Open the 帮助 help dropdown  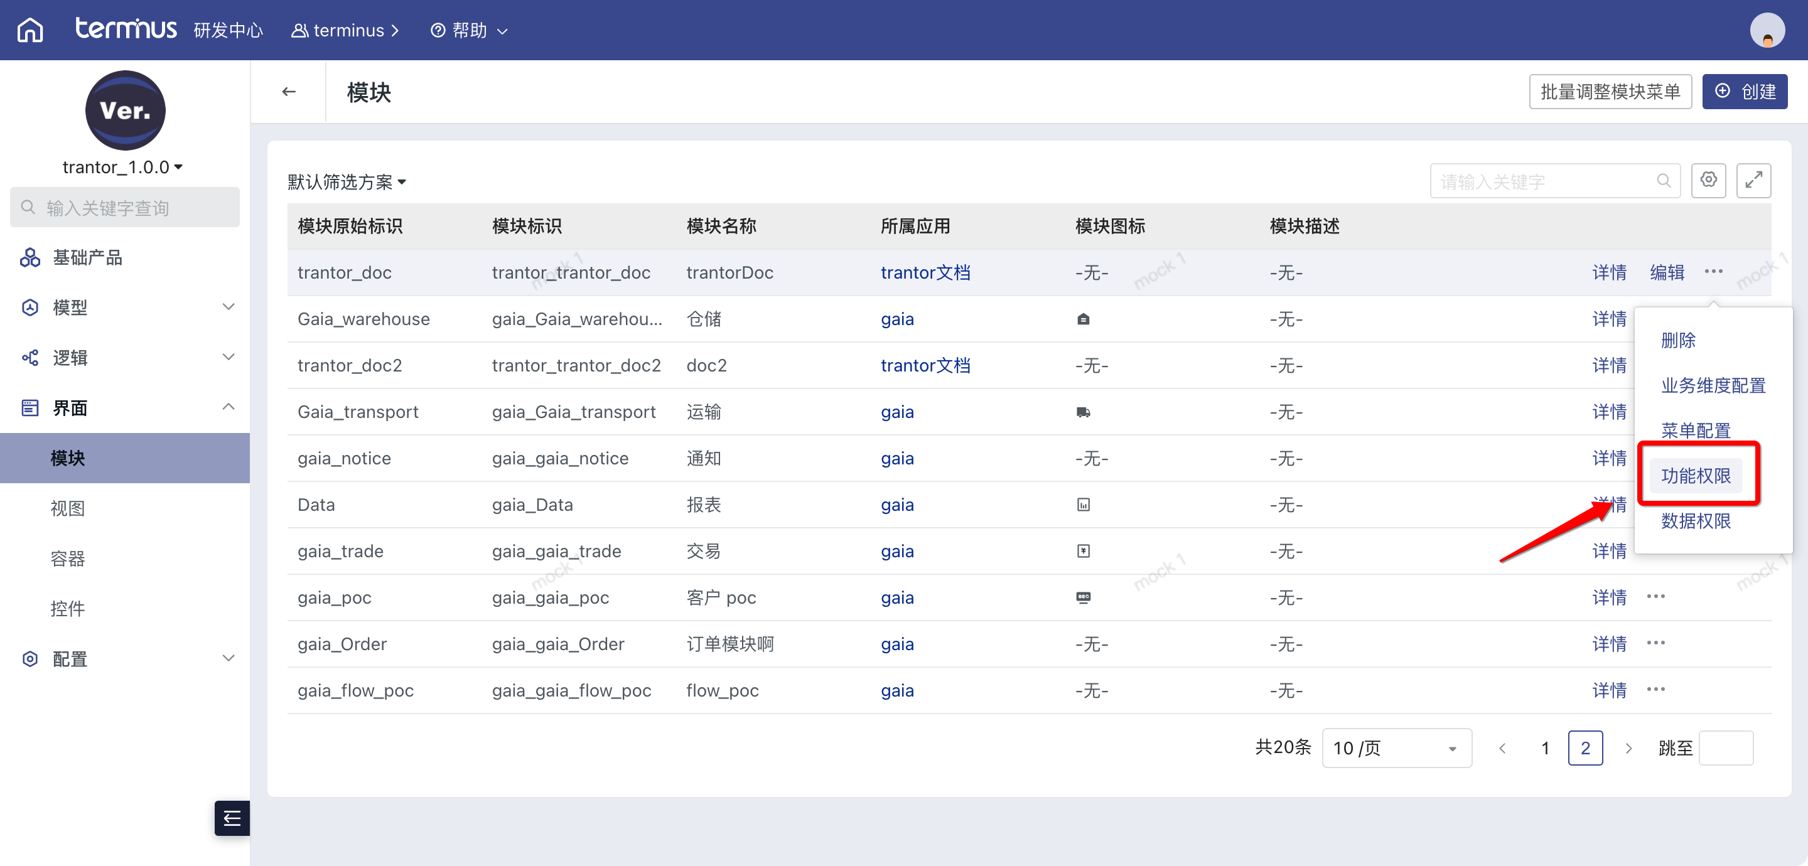pos(469,30)
